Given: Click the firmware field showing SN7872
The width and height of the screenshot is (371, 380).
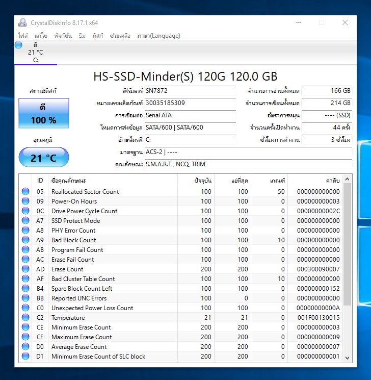Looking at the screenshot, I should click(190, 91).
